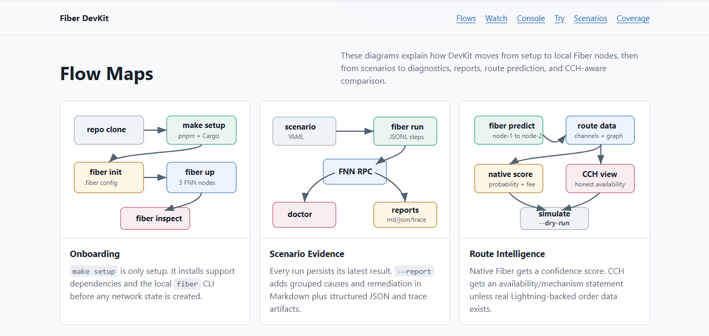
Task: Click the 'make setup' inline code chip
Action: 94,271
